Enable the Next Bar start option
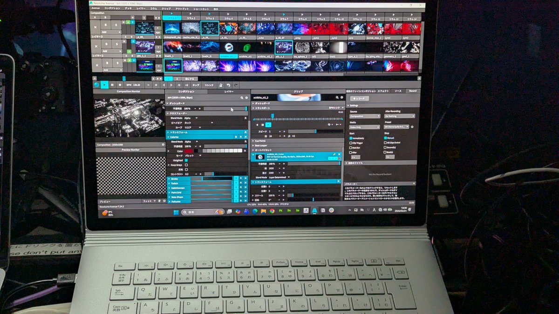Image resolution: width=559 pixels, height=314 pixels. [350, 147]
